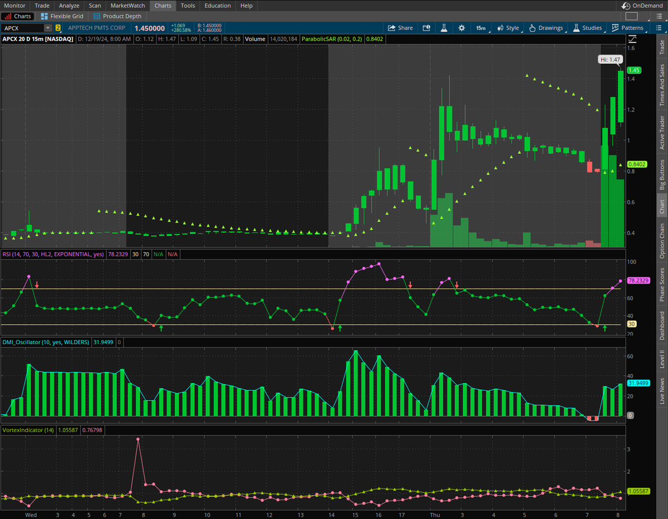The height and width of the screenshot is (519, 668).
Task: Click the price axis scale icon
Action: 632,39
